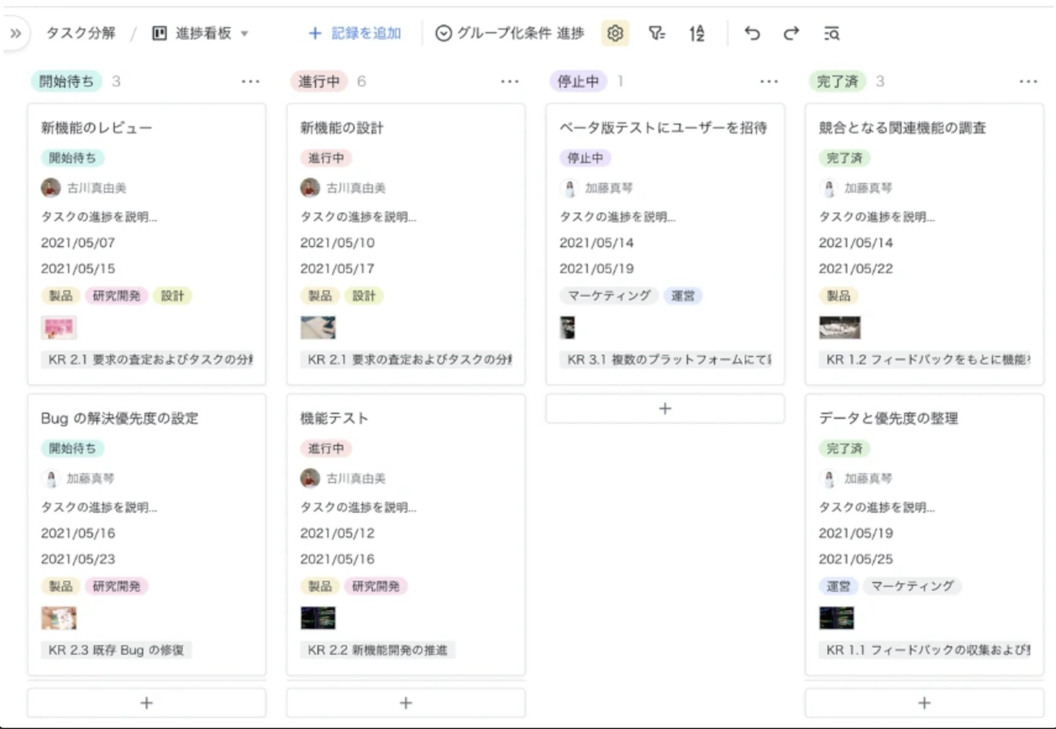
Task: Open more options for 完了済 column
Action: 1028,82
